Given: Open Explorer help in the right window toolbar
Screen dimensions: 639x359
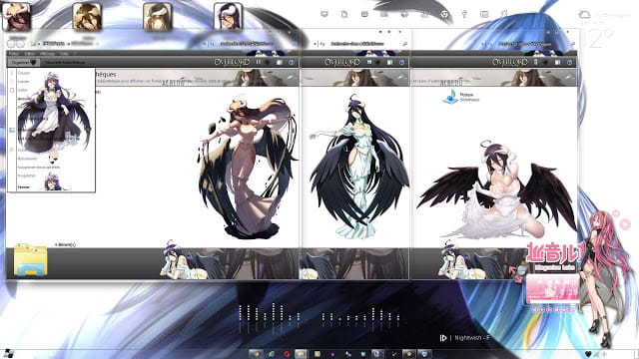Looking at the screenshot, I should click(569, 62).
